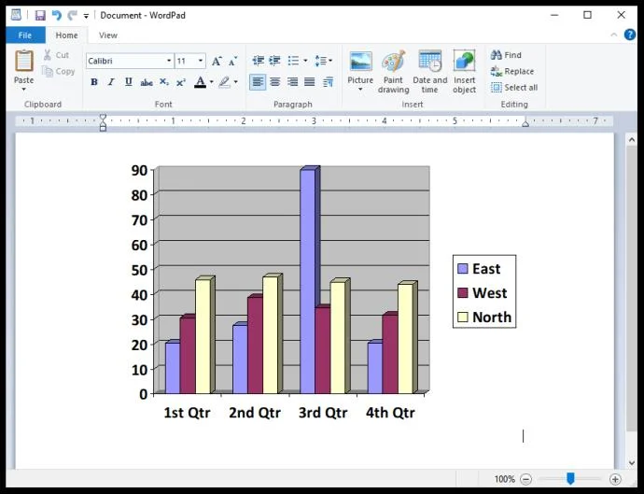This screenshot has width=644, height=494.
Task: Close the WordPad window
Action: click(622, 16)
